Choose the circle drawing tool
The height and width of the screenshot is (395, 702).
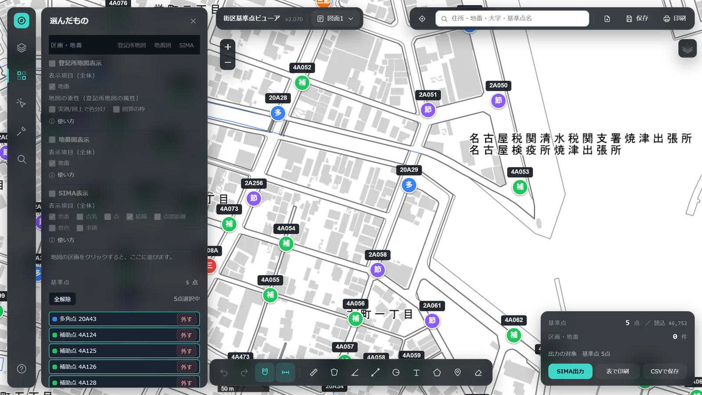click(396, 373)
